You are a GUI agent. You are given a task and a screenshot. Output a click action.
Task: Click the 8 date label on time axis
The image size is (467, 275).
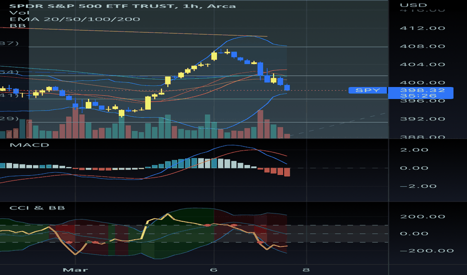pos(306,270)
